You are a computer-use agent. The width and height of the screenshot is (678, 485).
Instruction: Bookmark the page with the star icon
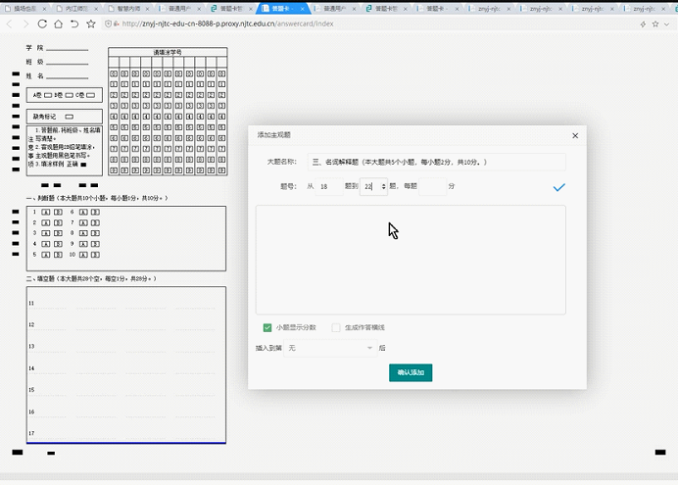(x=91, y=24)
